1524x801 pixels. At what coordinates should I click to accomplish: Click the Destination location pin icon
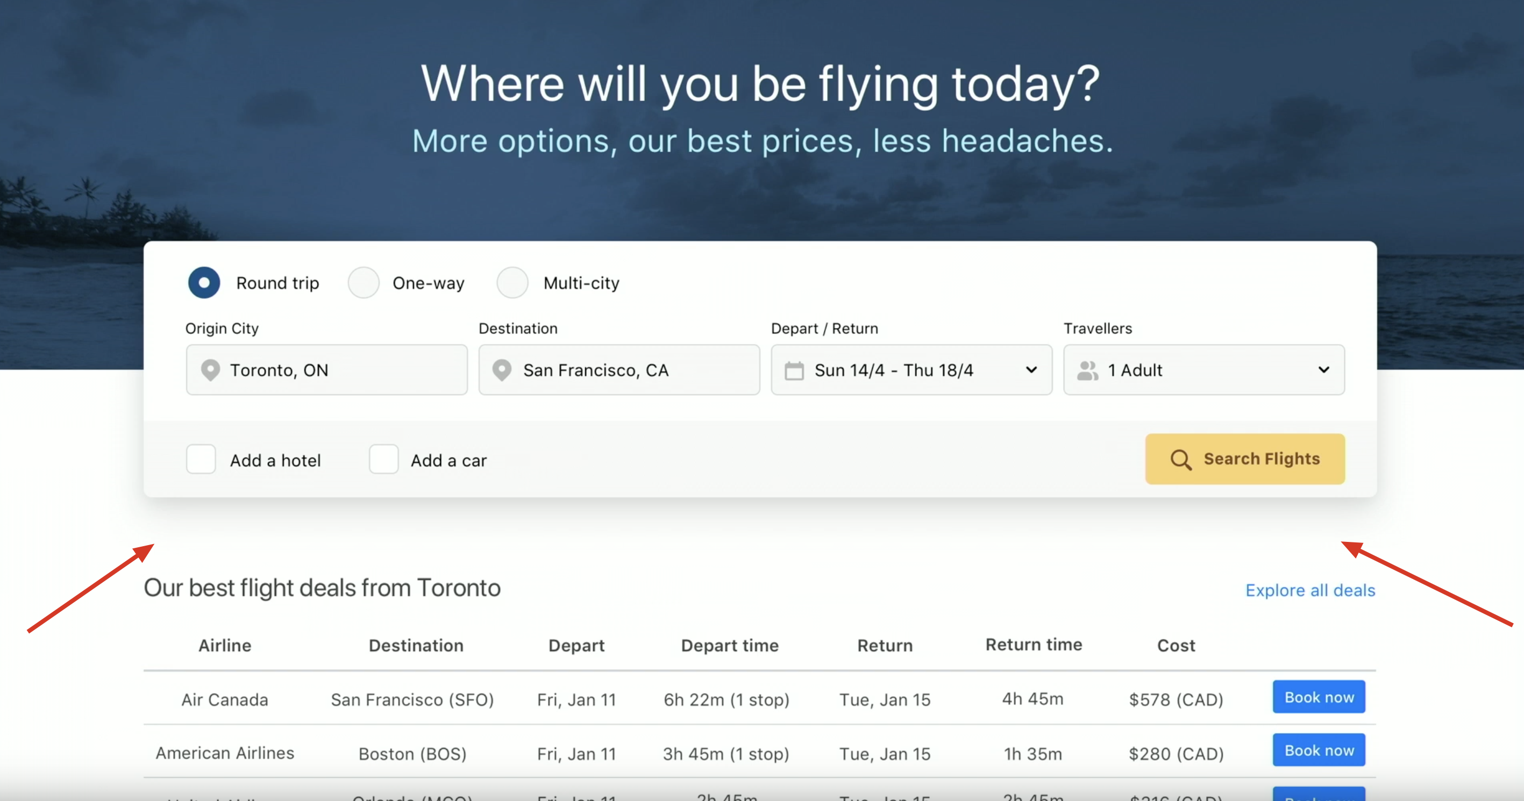(x=502, y=370)
